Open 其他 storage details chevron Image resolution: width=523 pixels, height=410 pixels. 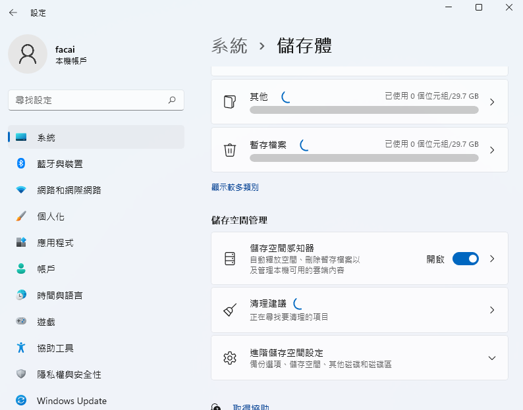tap(491, 102)
